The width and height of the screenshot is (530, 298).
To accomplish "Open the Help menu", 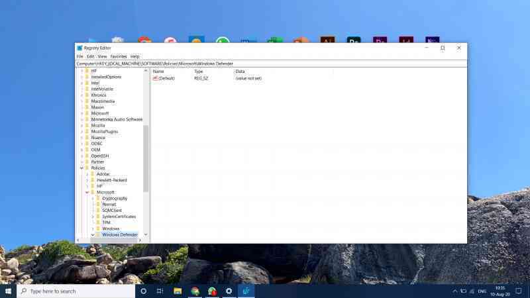I will point(135,57).
